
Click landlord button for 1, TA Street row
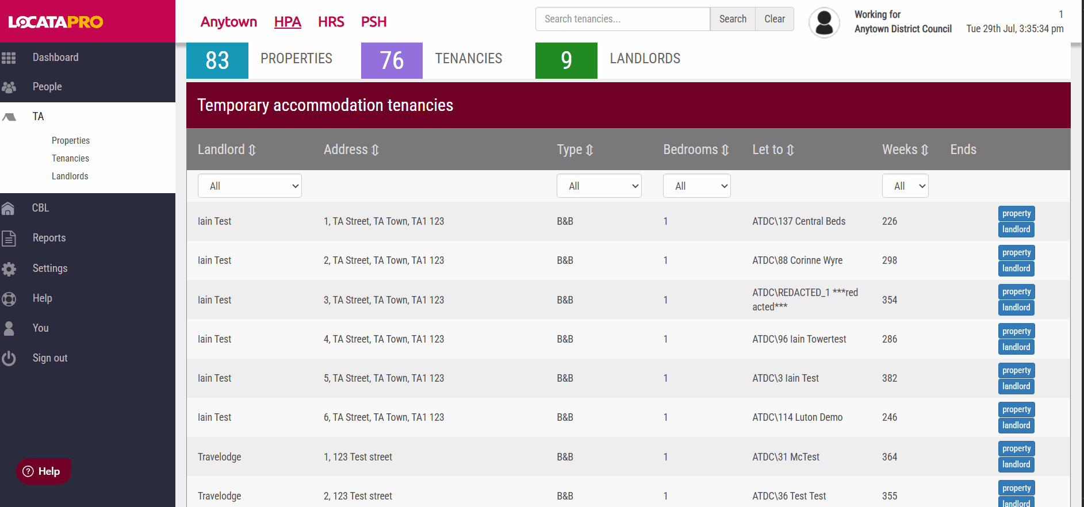[1017, 229]
